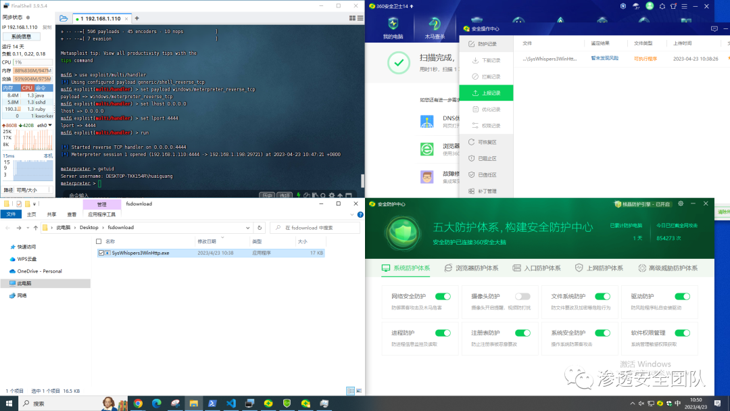
Task: Click the umbrella icon in 360 title bar
Action: click(636, 6)
